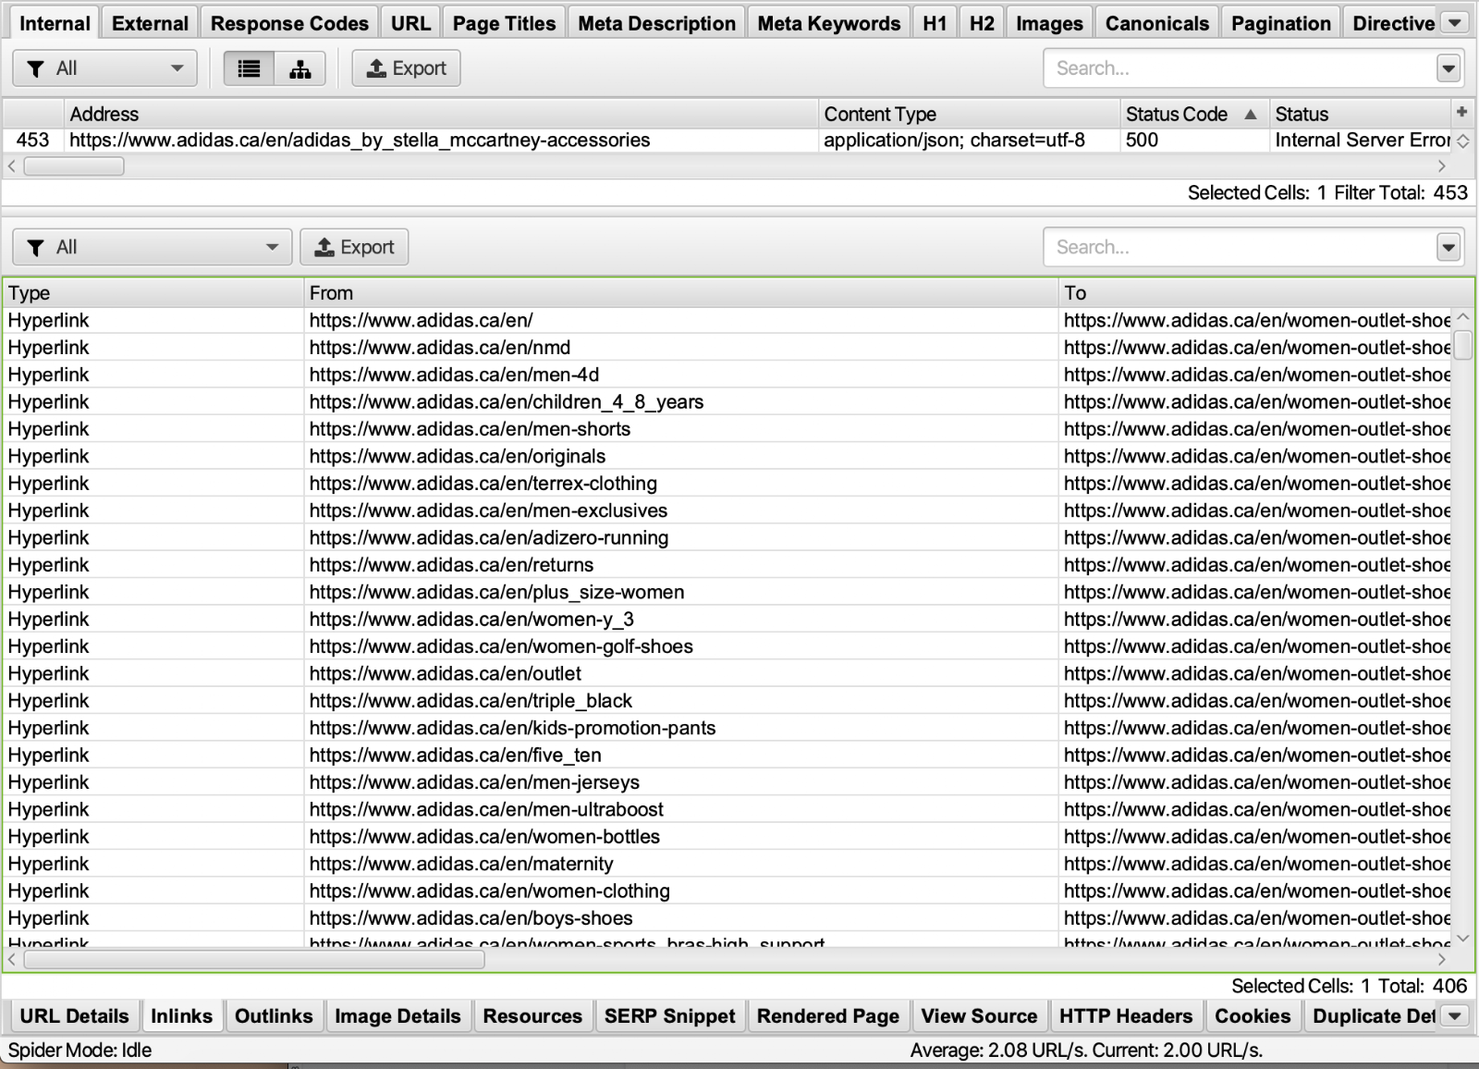Select the adidas_by_stella_mccartney-accessories address cell

tap(442, 141)
